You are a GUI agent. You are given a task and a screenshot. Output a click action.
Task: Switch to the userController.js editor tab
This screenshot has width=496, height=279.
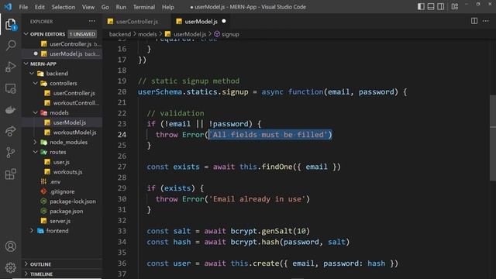tap(136, 21)
